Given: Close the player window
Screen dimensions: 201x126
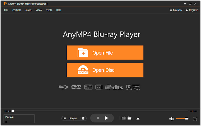Looking at the screenshot, I should tap(195, 3).
